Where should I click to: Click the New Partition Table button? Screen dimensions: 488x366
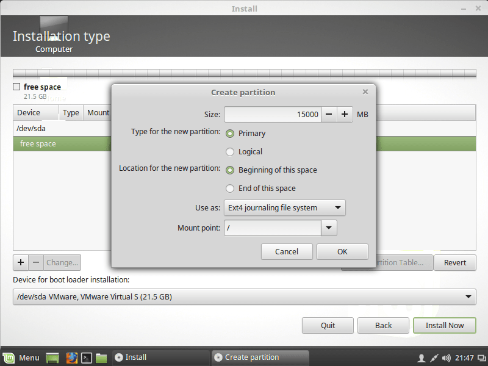pyautogui.click(x=404, y=262)
